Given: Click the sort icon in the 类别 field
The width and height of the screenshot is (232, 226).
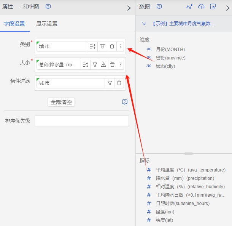Looking at the screenshot, I should [x=92, y=46].
